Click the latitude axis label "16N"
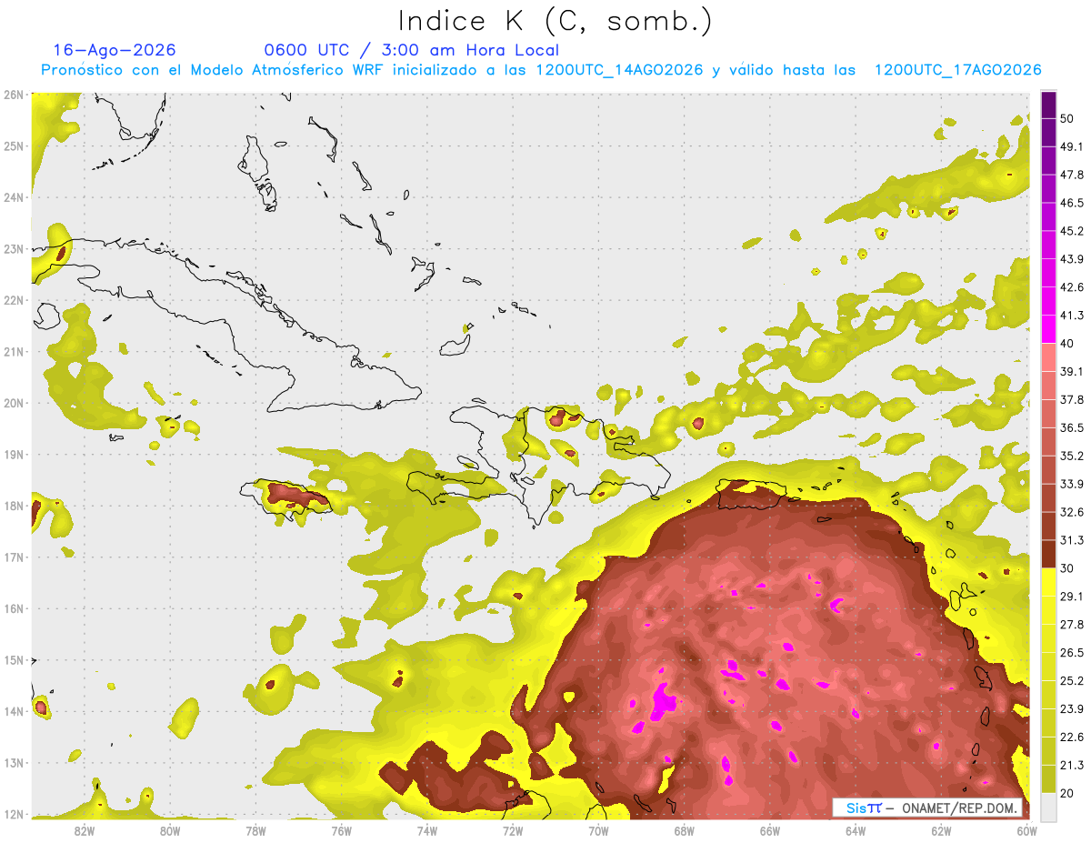This screenshot has width=1091, height=843. (13, 608)
